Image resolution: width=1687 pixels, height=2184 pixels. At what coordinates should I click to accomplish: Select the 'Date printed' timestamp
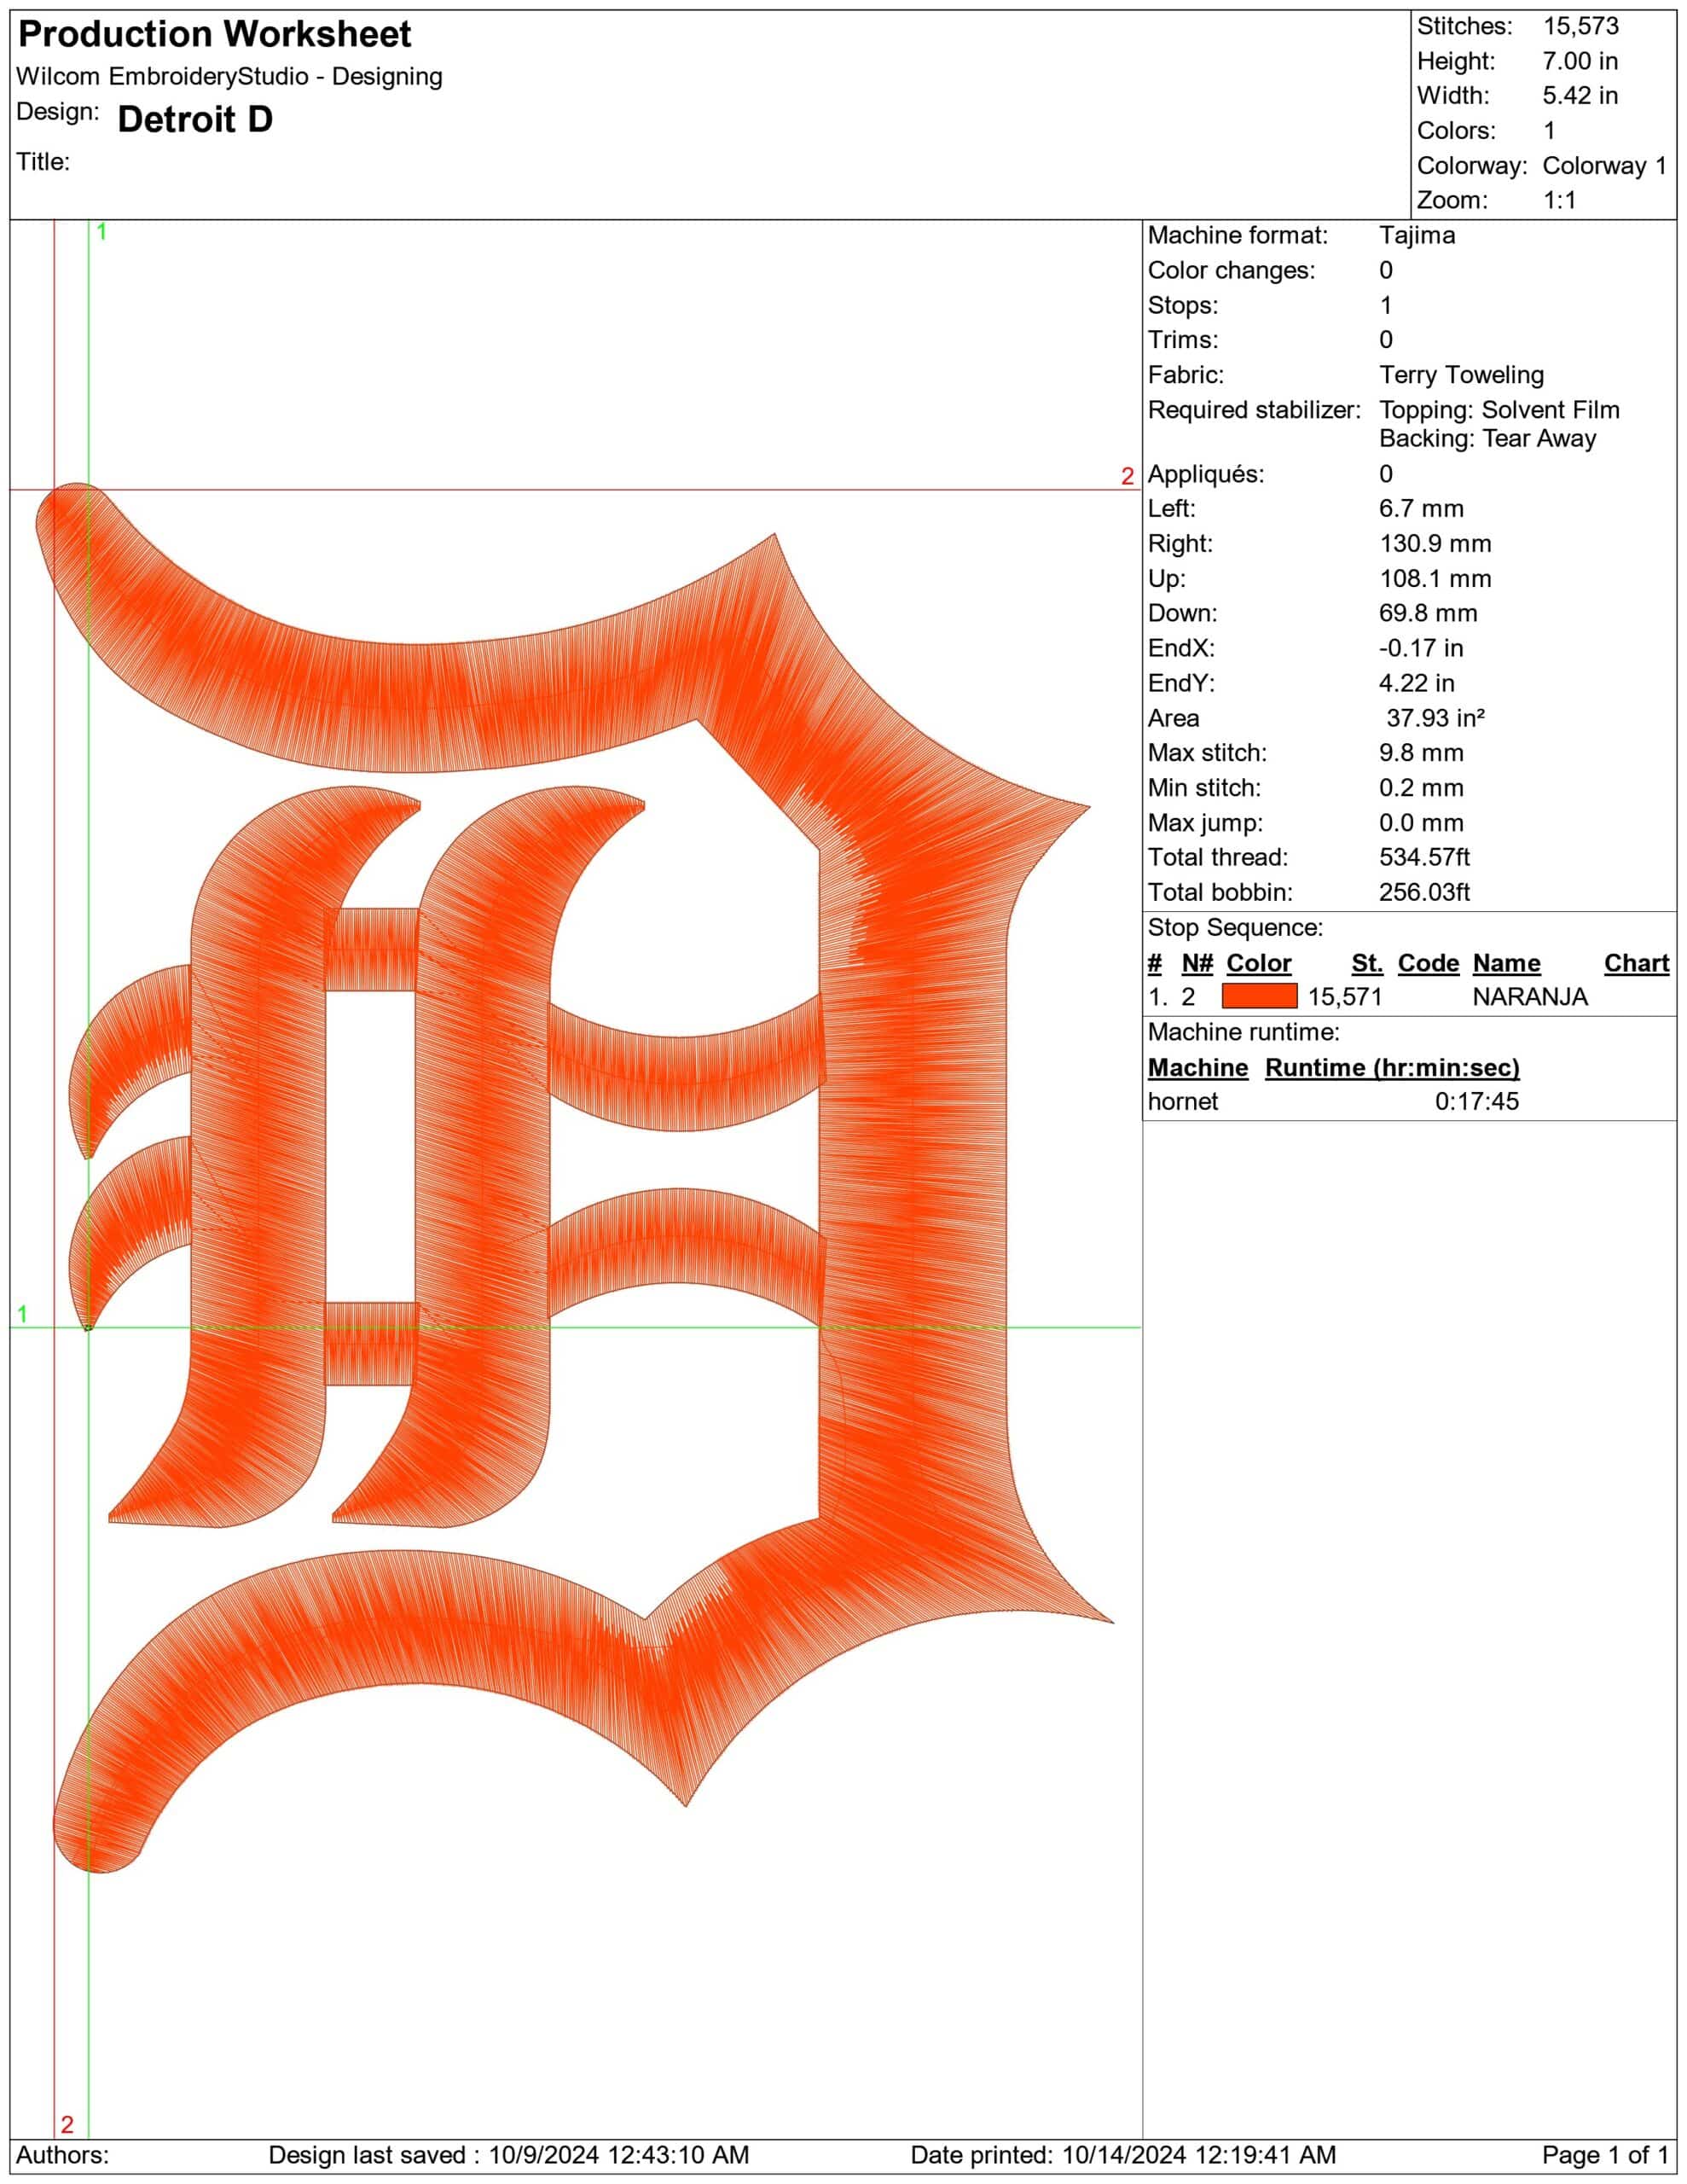point(1123,2155)
